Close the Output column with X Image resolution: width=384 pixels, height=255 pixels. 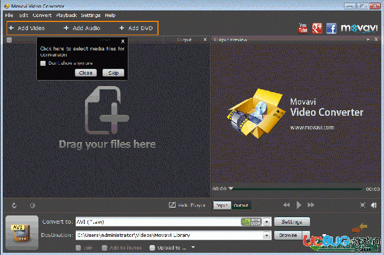[x=205, y=39]
